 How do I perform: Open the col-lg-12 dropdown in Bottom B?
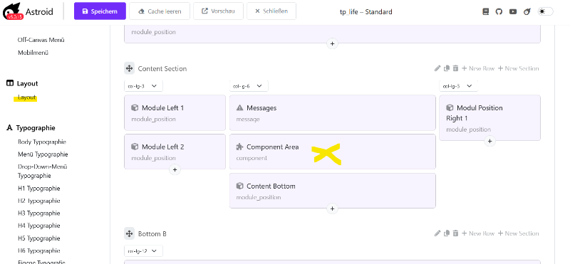(143, 251)
